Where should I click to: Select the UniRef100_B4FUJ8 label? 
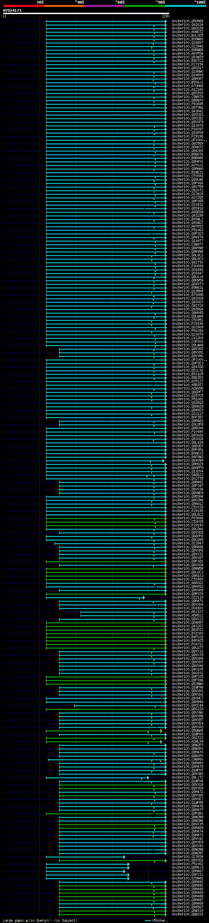pyautogui.click(x=187, y=637)
